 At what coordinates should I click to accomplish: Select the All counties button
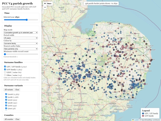pyautogui.click(x=9, y=119)
